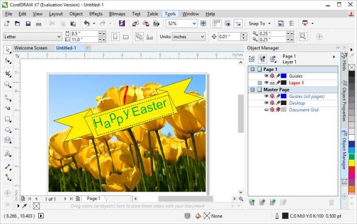357x224 pixels.
Task: Open the Effects menu
Action: pyautogui.click(x=96, y=14)
